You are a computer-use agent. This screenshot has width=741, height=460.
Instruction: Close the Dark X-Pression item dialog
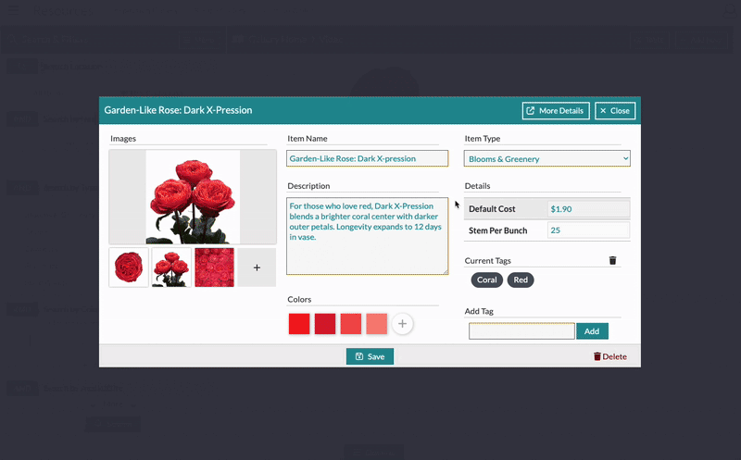(614, 110)
